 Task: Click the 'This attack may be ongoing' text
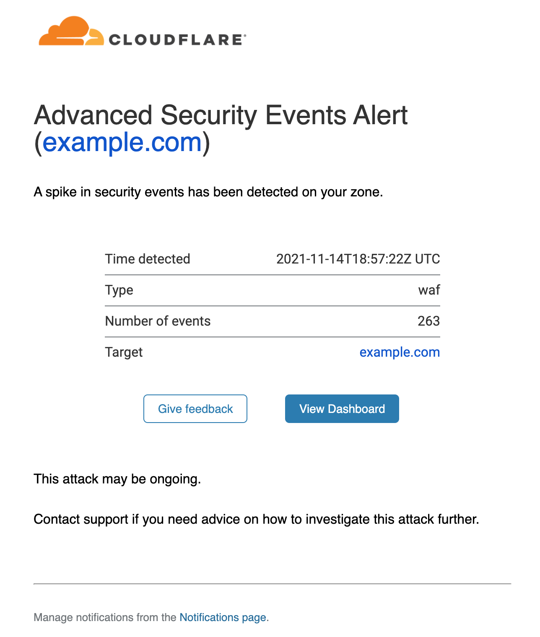coord(117,479)
